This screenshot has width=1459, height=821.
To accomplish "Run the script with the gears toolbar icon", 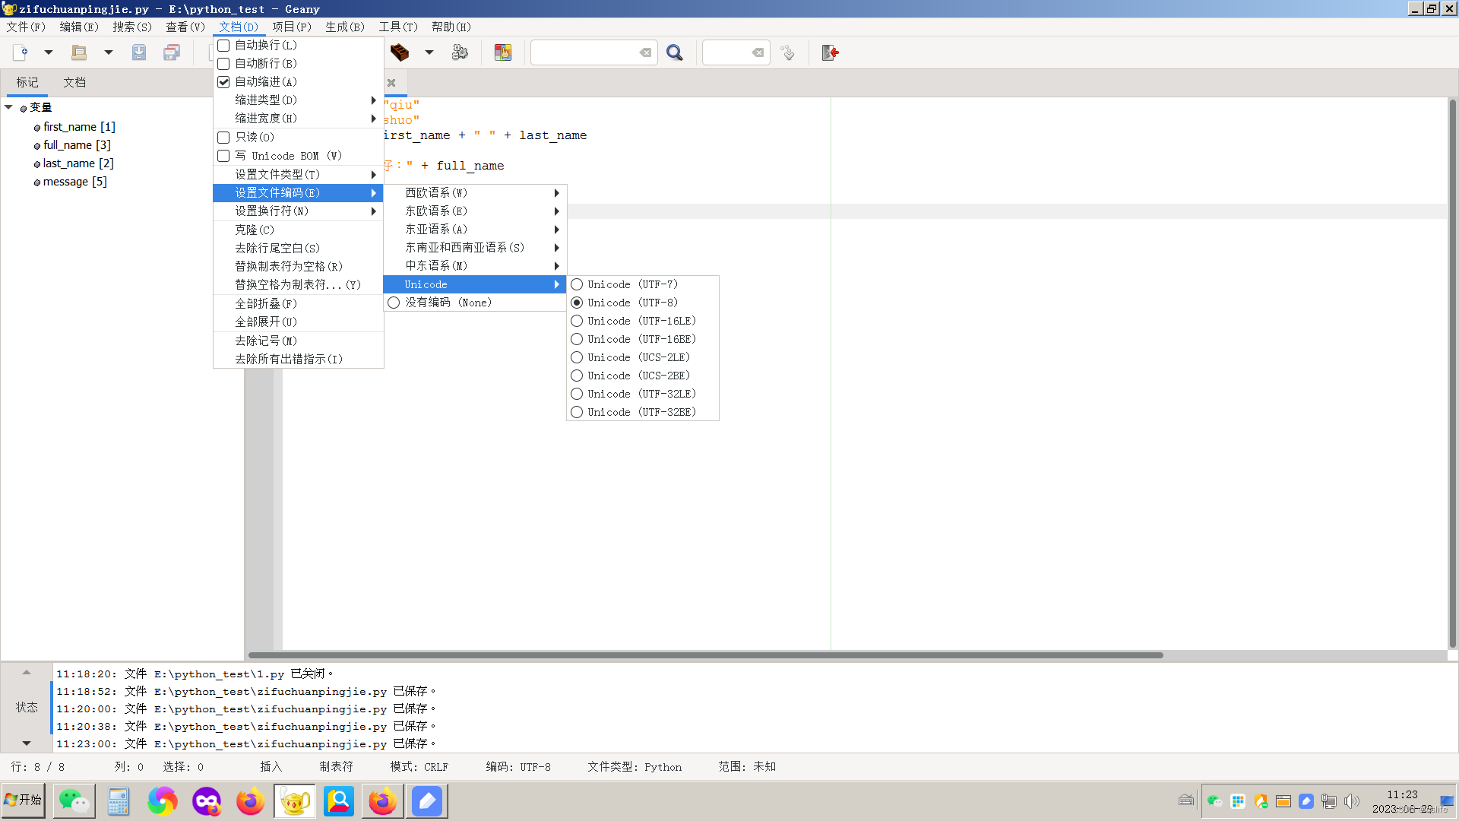I will click(460, 52).
